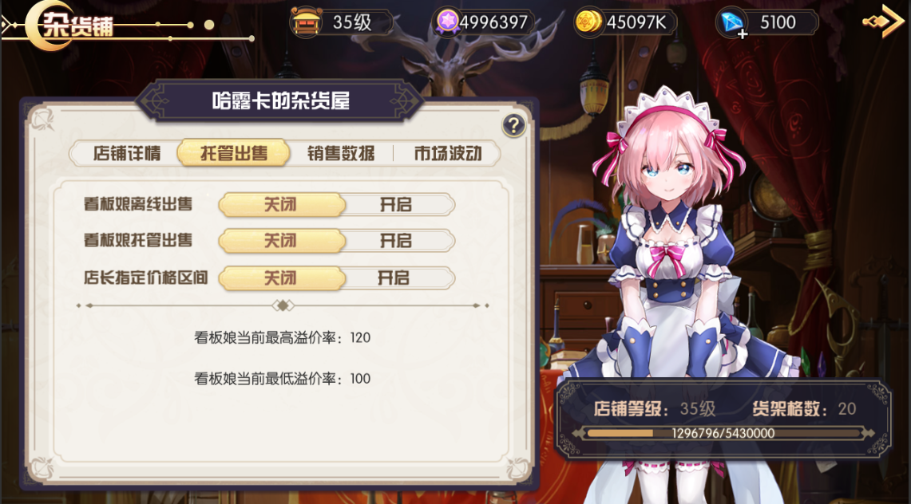Click the golden back arrow icon
Image resolution: width=911 pixels, height=504 pixels.
coord(884,22)
